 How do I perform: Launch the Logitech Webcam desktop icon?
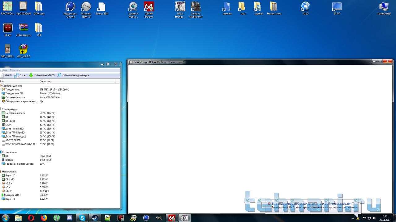click(x=133, y=10)
